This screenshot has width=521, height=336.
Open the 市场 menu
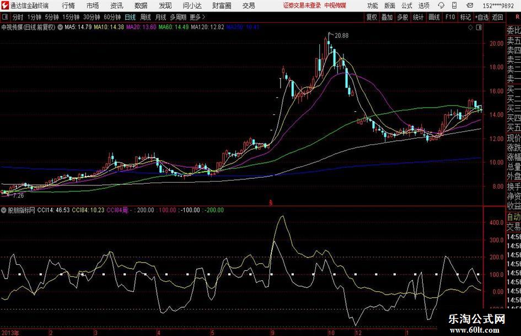click(93, 6)
